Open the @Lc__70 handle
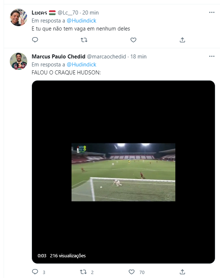This screenshot has width=220, height=278. coord(68,13)
